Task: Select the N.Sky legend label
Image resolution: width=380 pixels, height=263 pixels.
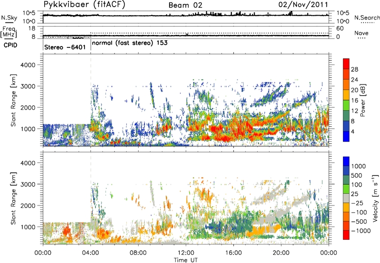Action: [x=9, y=18]
